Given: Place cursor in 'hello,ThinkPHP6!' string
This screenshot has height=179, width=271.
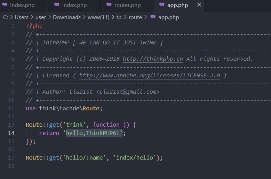Looking at the screenshot, I should pyautogui.click(x=94, y=133).
